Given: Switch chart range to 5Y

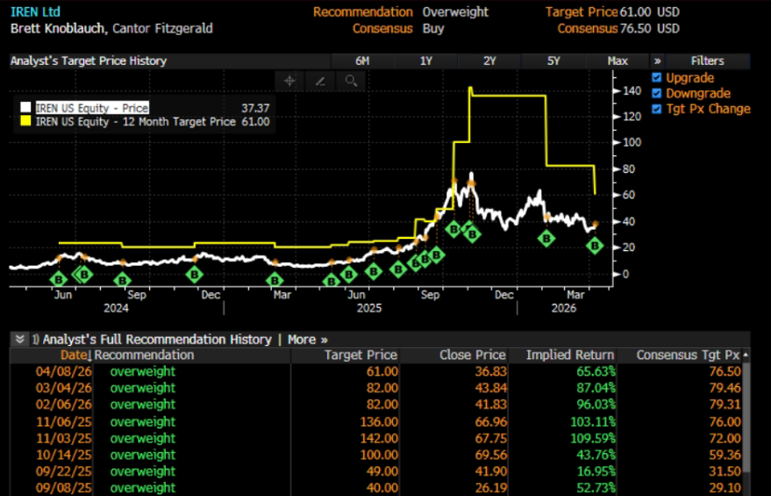Looking at the screenshot, I should click(553, 61).
